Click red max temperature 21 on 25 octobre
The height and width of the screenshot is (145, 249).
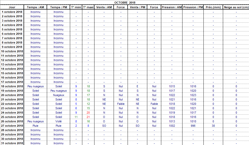88,117
